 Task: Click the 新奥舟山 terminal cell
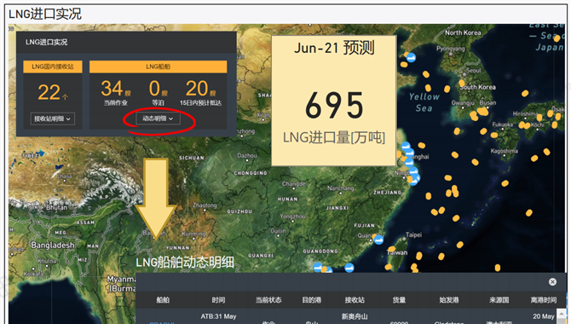point(355,316)
